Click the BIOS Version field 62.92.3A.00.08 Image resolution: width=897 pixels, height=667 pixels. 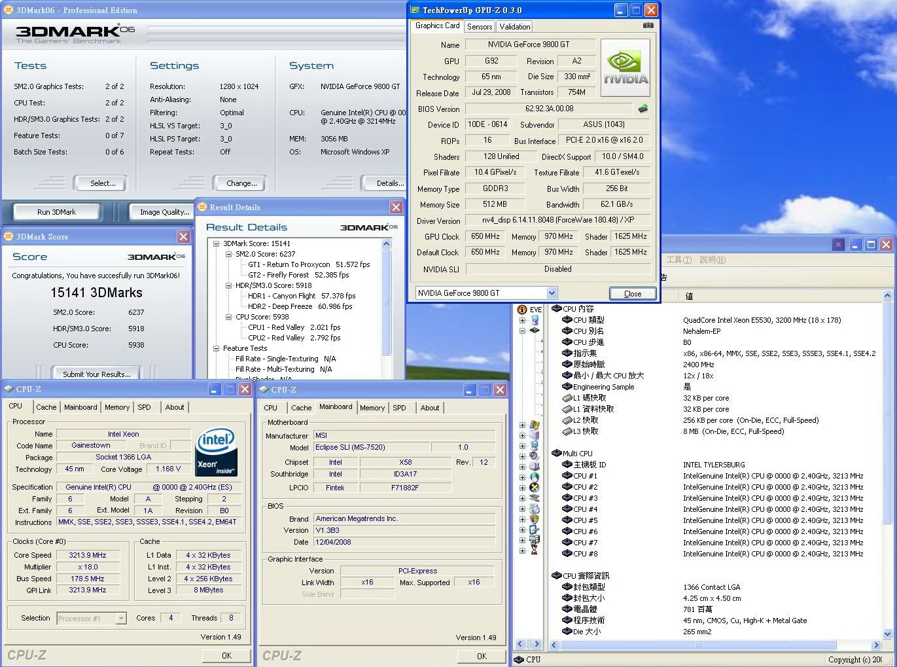coord(549,109)
